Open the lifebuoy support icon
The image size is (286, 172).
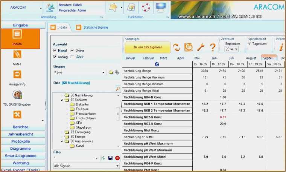(146, 7)
